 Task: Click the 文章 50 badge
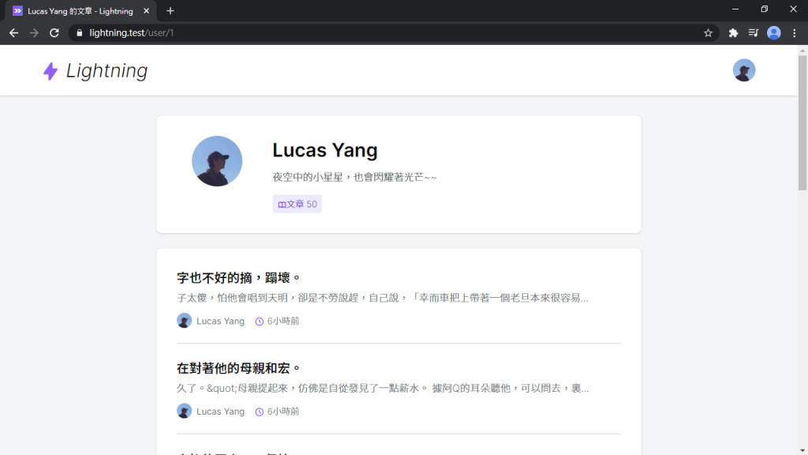[x=297, y=204]
